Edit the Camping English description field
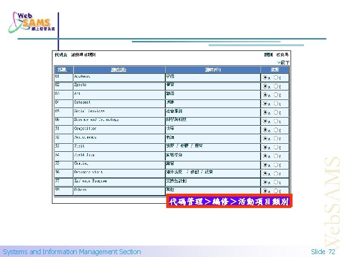 (x=119, y=165)
